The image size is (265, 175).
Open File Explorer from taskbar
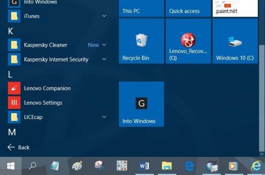(x=167, y=166)
